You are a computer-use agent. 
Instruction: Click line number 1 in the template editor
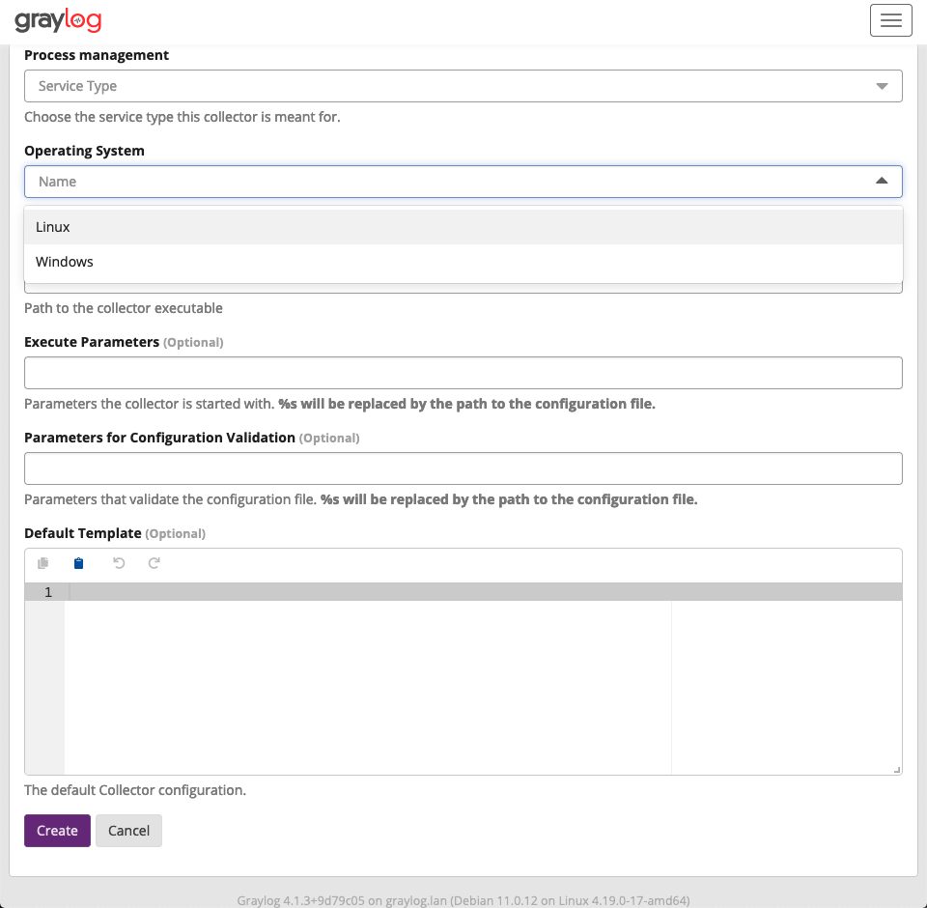click(46, 591)
